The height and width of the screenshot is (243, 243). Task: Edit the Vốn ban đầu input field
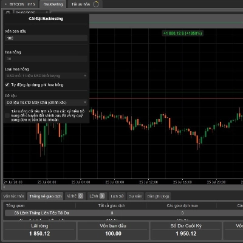click(46, 38)
